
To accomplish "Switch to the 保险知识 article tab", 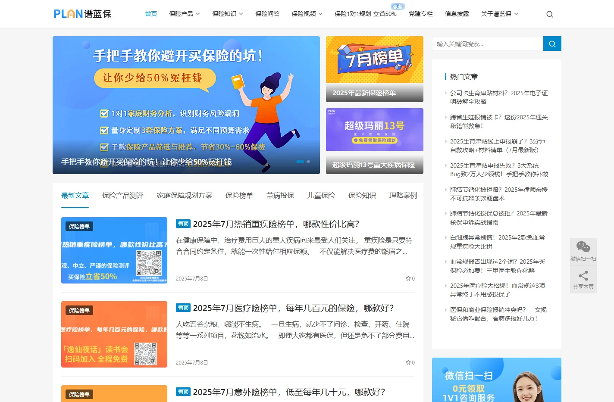I will (x=362, y=195).
